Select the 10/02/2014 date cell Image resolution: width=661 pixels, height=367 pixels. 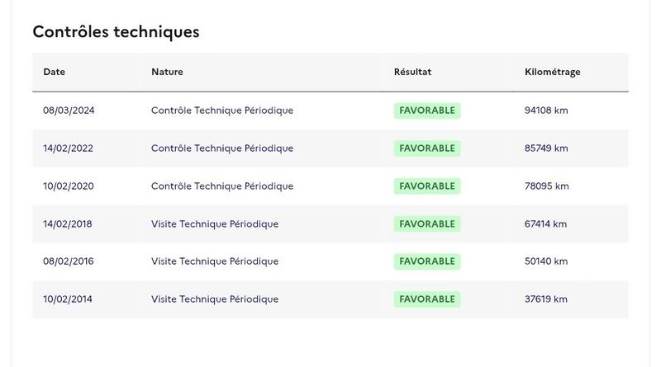[68, 299]
